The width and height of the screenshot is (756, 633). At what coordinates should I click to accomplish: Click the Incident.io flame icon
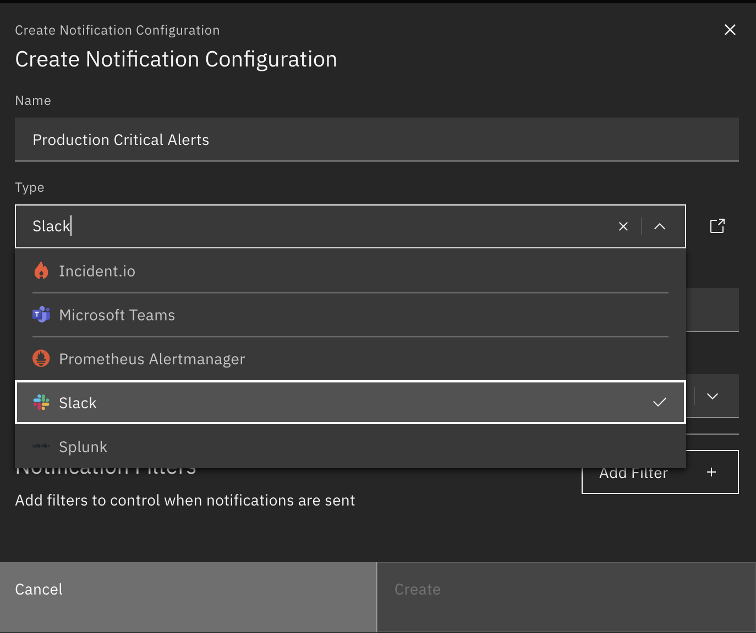(x=41, y=271)
